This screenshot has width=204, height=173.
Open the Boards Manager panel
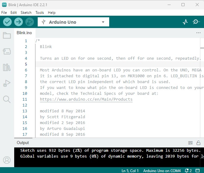(x=7, y=51)
